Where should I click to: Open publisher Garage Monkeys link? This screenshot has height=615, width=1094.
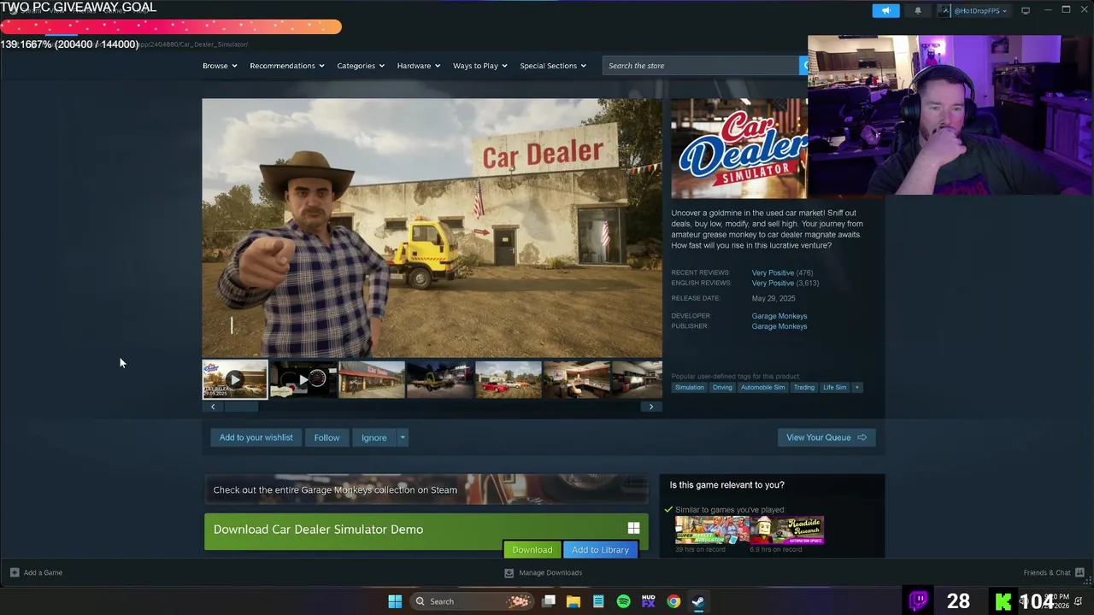coord(779,326)
